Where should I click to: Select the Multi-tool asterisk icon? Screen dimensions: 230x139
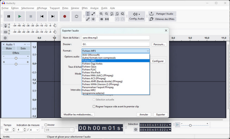tap(93, 19)
